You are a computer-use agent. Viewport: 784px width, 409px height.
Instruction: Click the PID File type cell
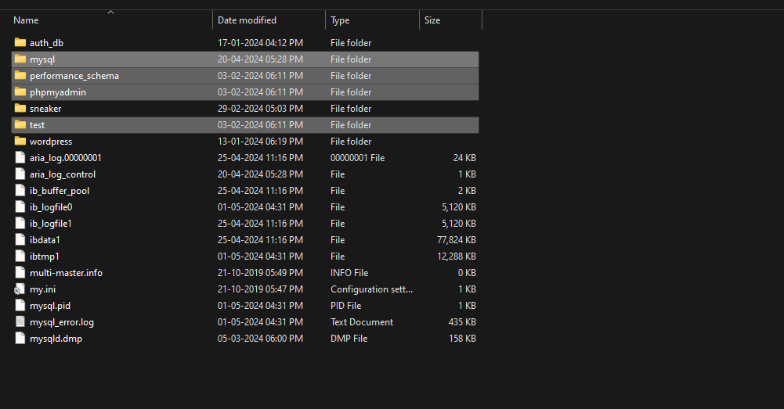click(345, 306)
